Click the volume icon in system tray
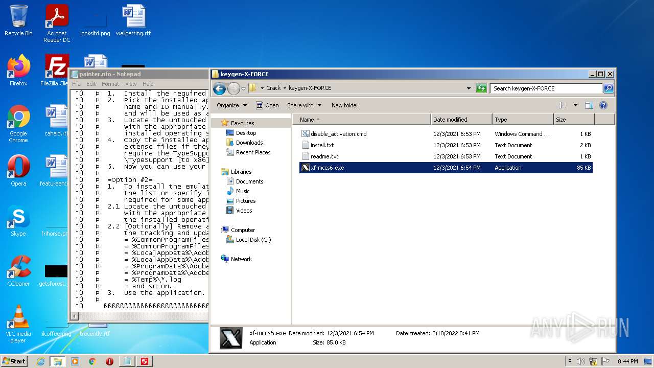Viewport: 654px width, 368px height. [581, 361]
